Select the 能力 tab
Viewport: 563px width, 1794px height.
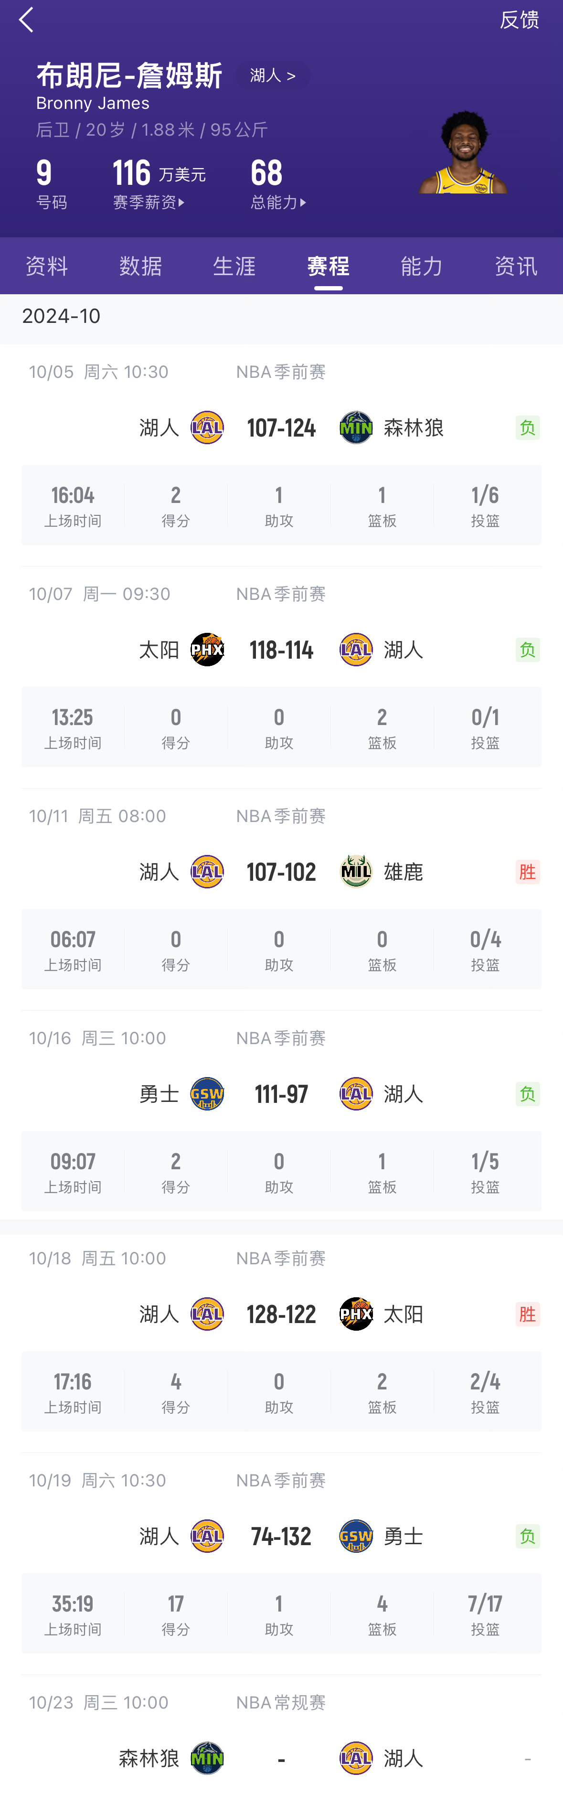click(422, 266)
